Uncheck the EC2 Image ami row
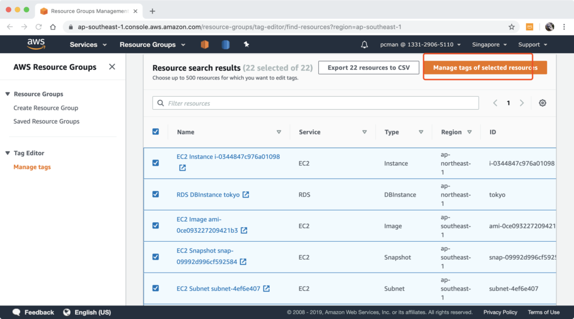This screenshot has width=574, height=319. (156, 226)
